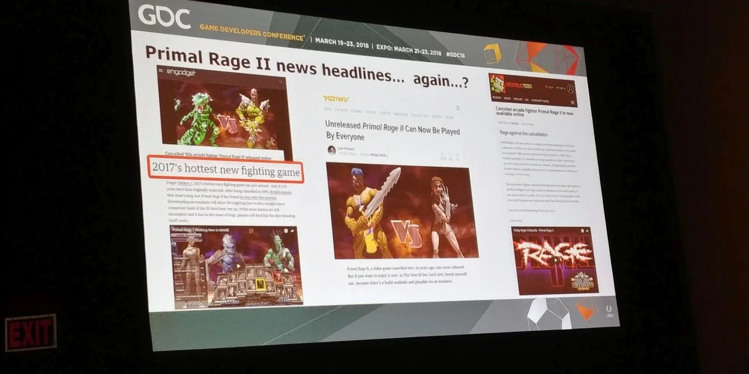Click the Destructoid headline Canceled arcade fighter
Viewport: 749px width, 374px height.
535,111
